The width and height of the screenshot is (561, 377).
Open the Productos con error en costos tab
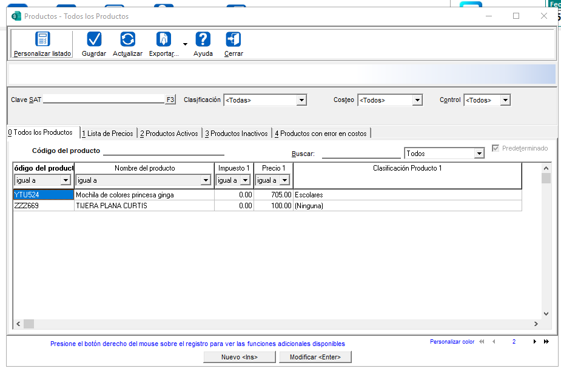coord(321,134)
